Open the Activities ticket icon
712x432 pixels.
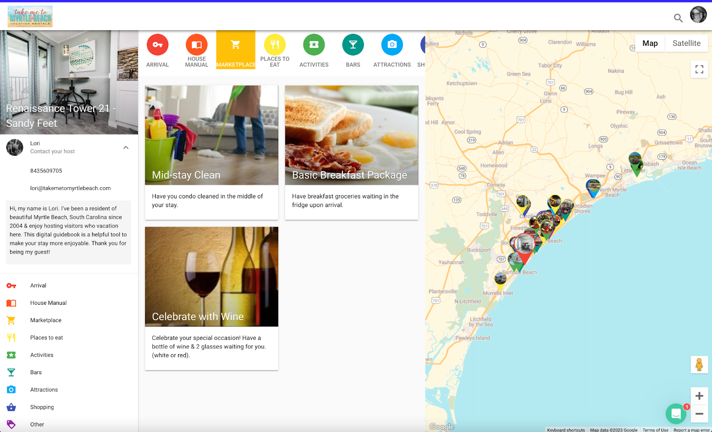click(314, 45)
